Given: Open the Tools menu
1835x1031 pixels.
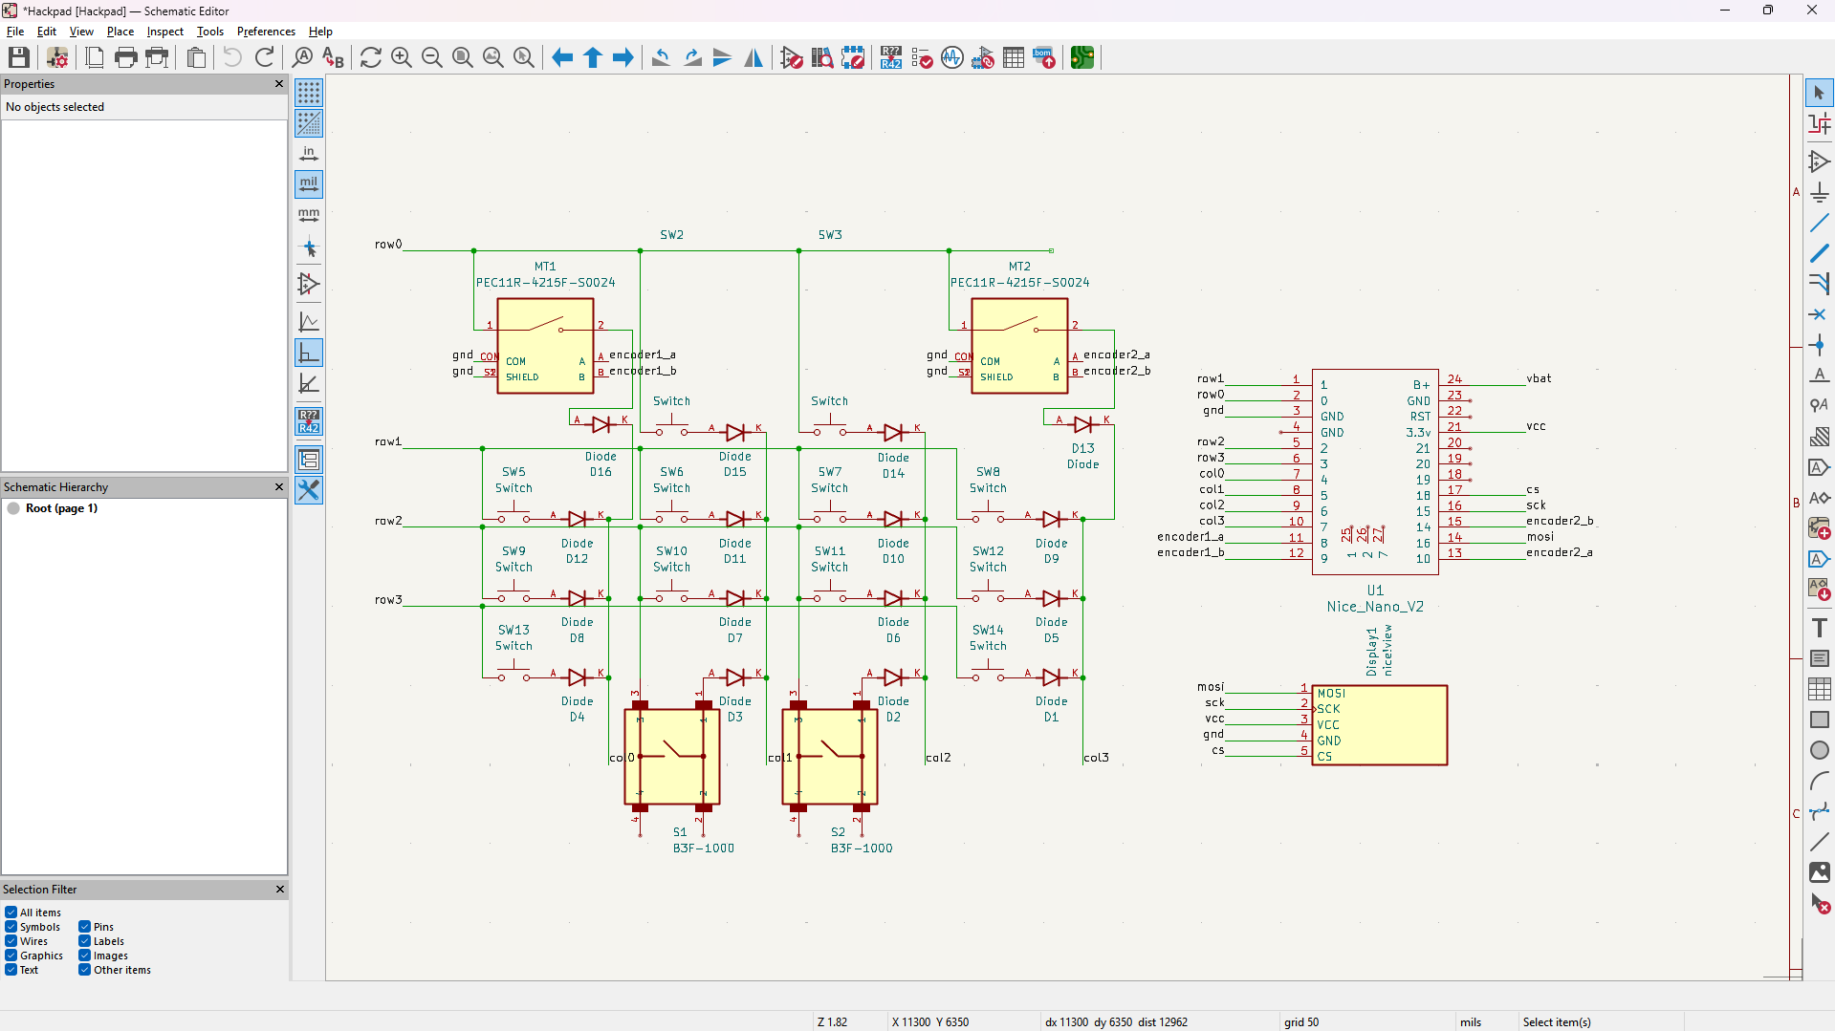Looking at the screenshot, I should (x=210, y=32).
